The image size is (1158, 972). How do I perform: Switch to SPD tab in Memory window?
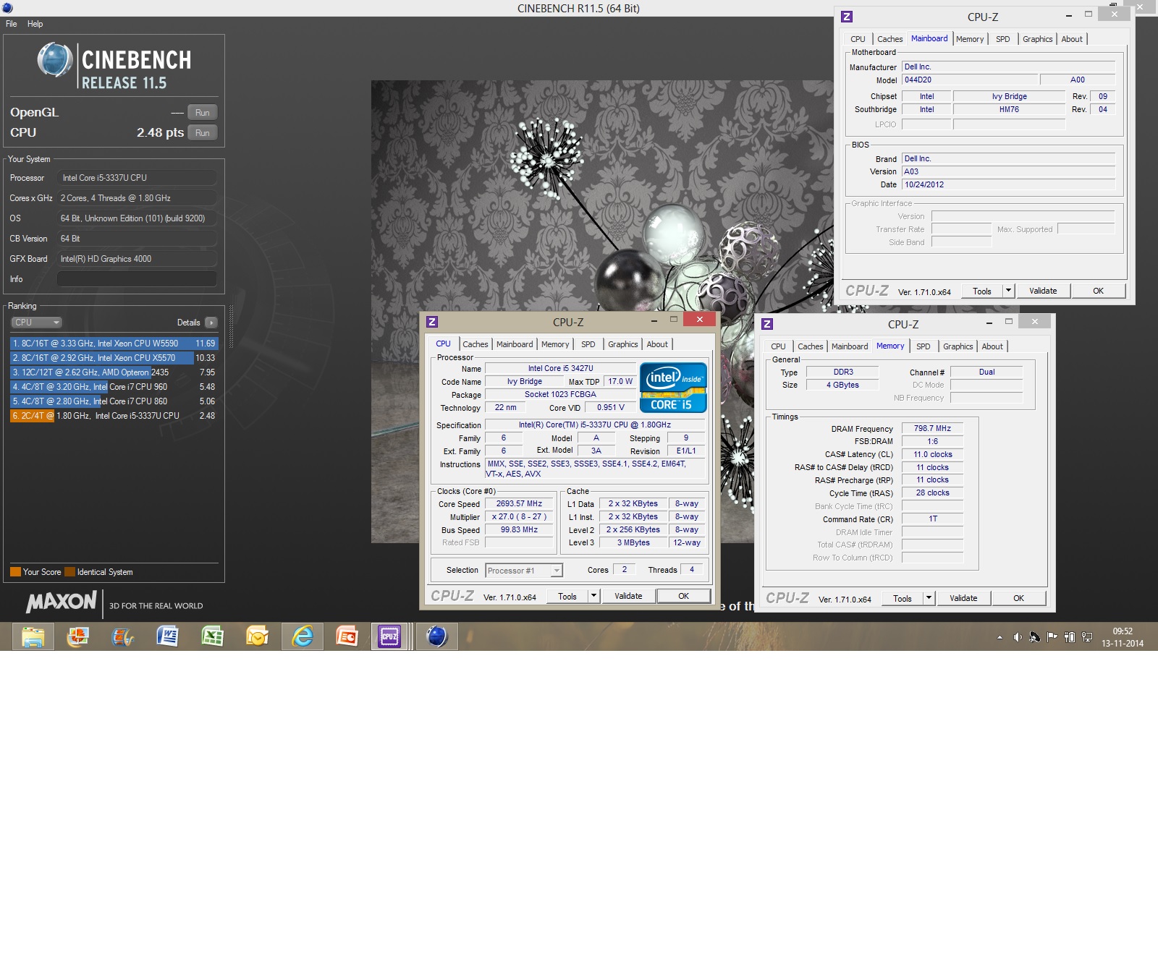tap(924, 346)
